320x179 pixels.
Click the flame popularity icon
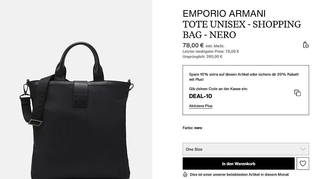point(185,174)
